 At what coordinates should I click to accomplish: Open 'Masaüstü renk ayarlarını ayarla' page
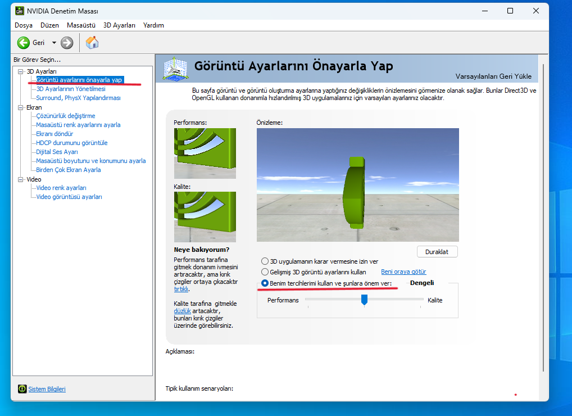78,125
